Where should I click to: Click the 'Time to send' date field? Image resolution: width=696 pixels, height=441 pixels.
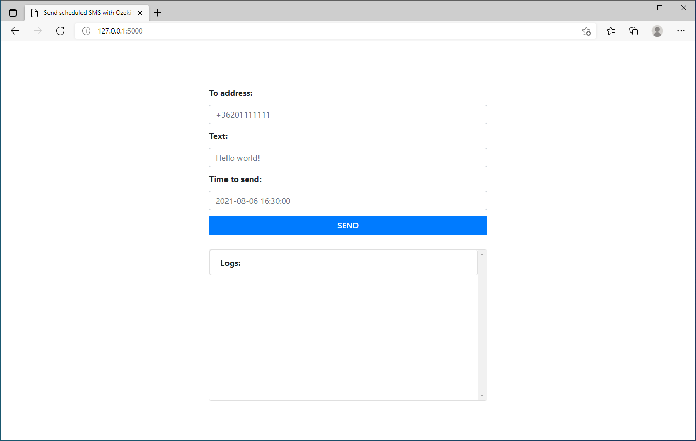point(348,201)
